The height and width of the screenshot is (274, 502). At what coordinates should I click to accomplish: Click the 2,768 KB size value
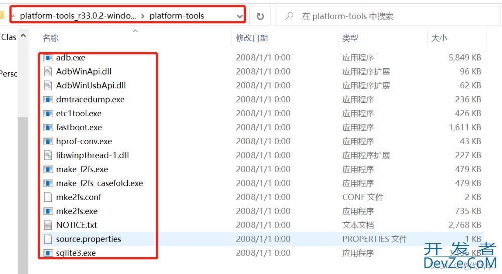click(465, 225)
